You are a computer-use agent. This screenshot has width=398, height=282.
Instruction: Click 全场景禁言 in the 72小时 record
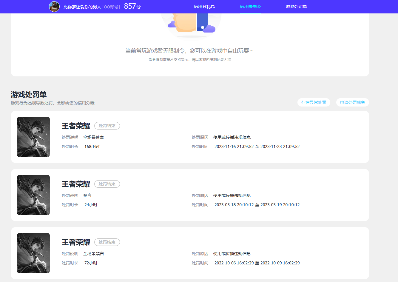coord(93,254)
